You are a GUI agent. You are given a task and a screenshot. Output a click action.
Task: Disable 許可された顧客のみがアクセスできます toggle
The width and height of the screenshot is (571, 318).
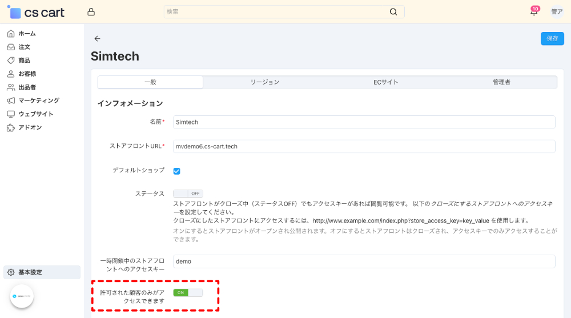click(188, 293)
